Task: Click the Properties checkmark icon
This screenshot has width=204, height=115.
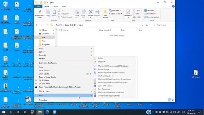Action: pyautogui.click(x=128, y=12)
